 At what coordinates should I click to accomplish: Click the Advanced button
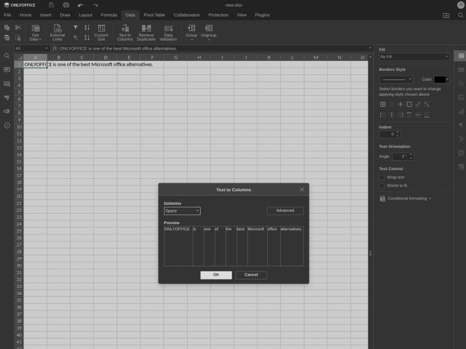(285, 211)
